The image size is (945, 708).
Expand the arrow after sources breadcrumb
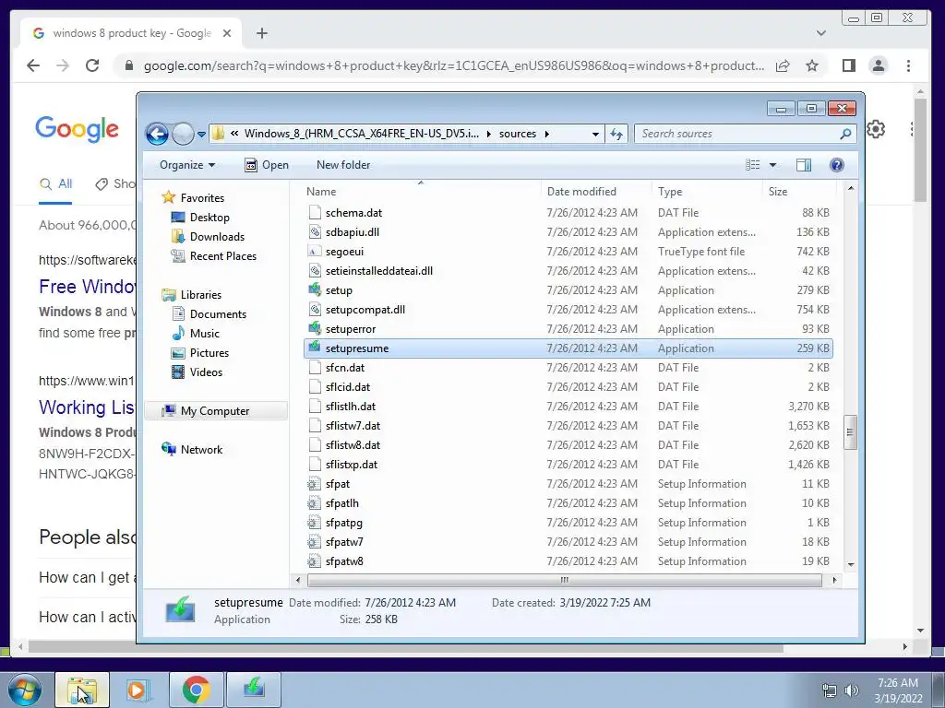[x=547, y=134]
